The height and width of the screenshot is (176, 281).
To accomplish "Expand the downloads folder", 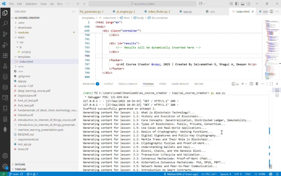I will [25, 28].
